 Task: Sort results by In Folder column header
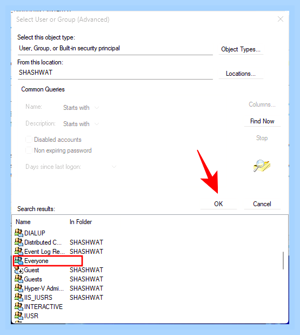(x=81, y=222)
